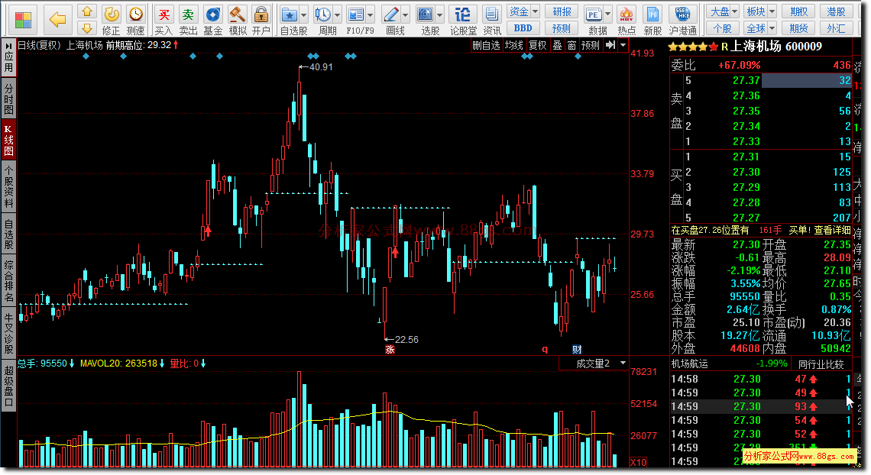Viewport: 871px width, 475px height.
Task: Click the 周期 period clock icon
Action: [x=322, y=15]
